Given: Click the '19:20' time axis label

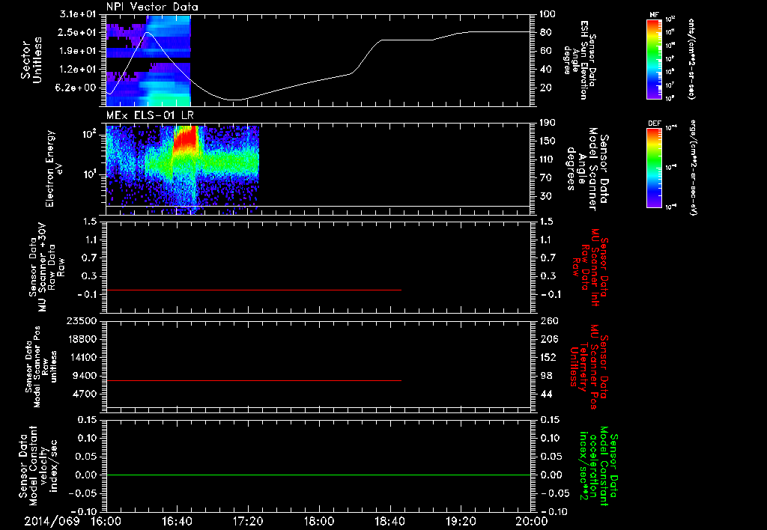Looking at the screenshot, I should [x=461, y=521].
